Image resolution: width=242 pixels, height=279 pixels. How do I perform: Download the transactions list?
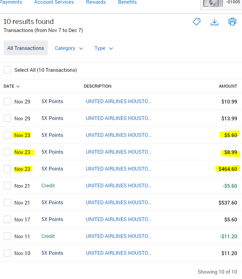pos(214,22)
